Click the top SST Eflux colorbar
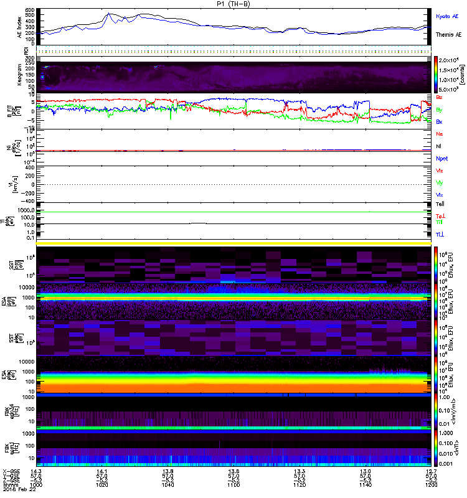The width and height of the screenshot is (467, 498). 436,264
